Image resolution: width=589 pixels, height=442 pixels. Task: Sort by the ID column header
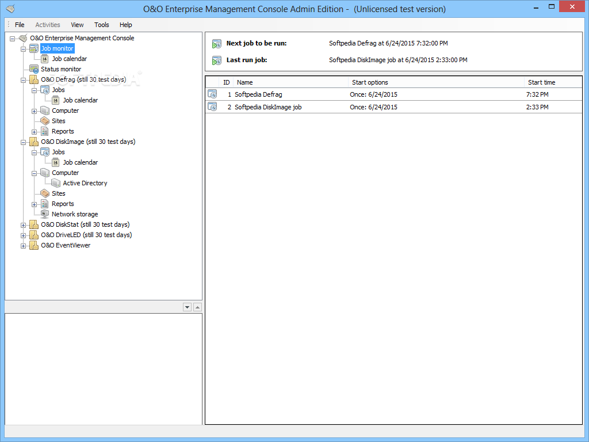point(226,82)
